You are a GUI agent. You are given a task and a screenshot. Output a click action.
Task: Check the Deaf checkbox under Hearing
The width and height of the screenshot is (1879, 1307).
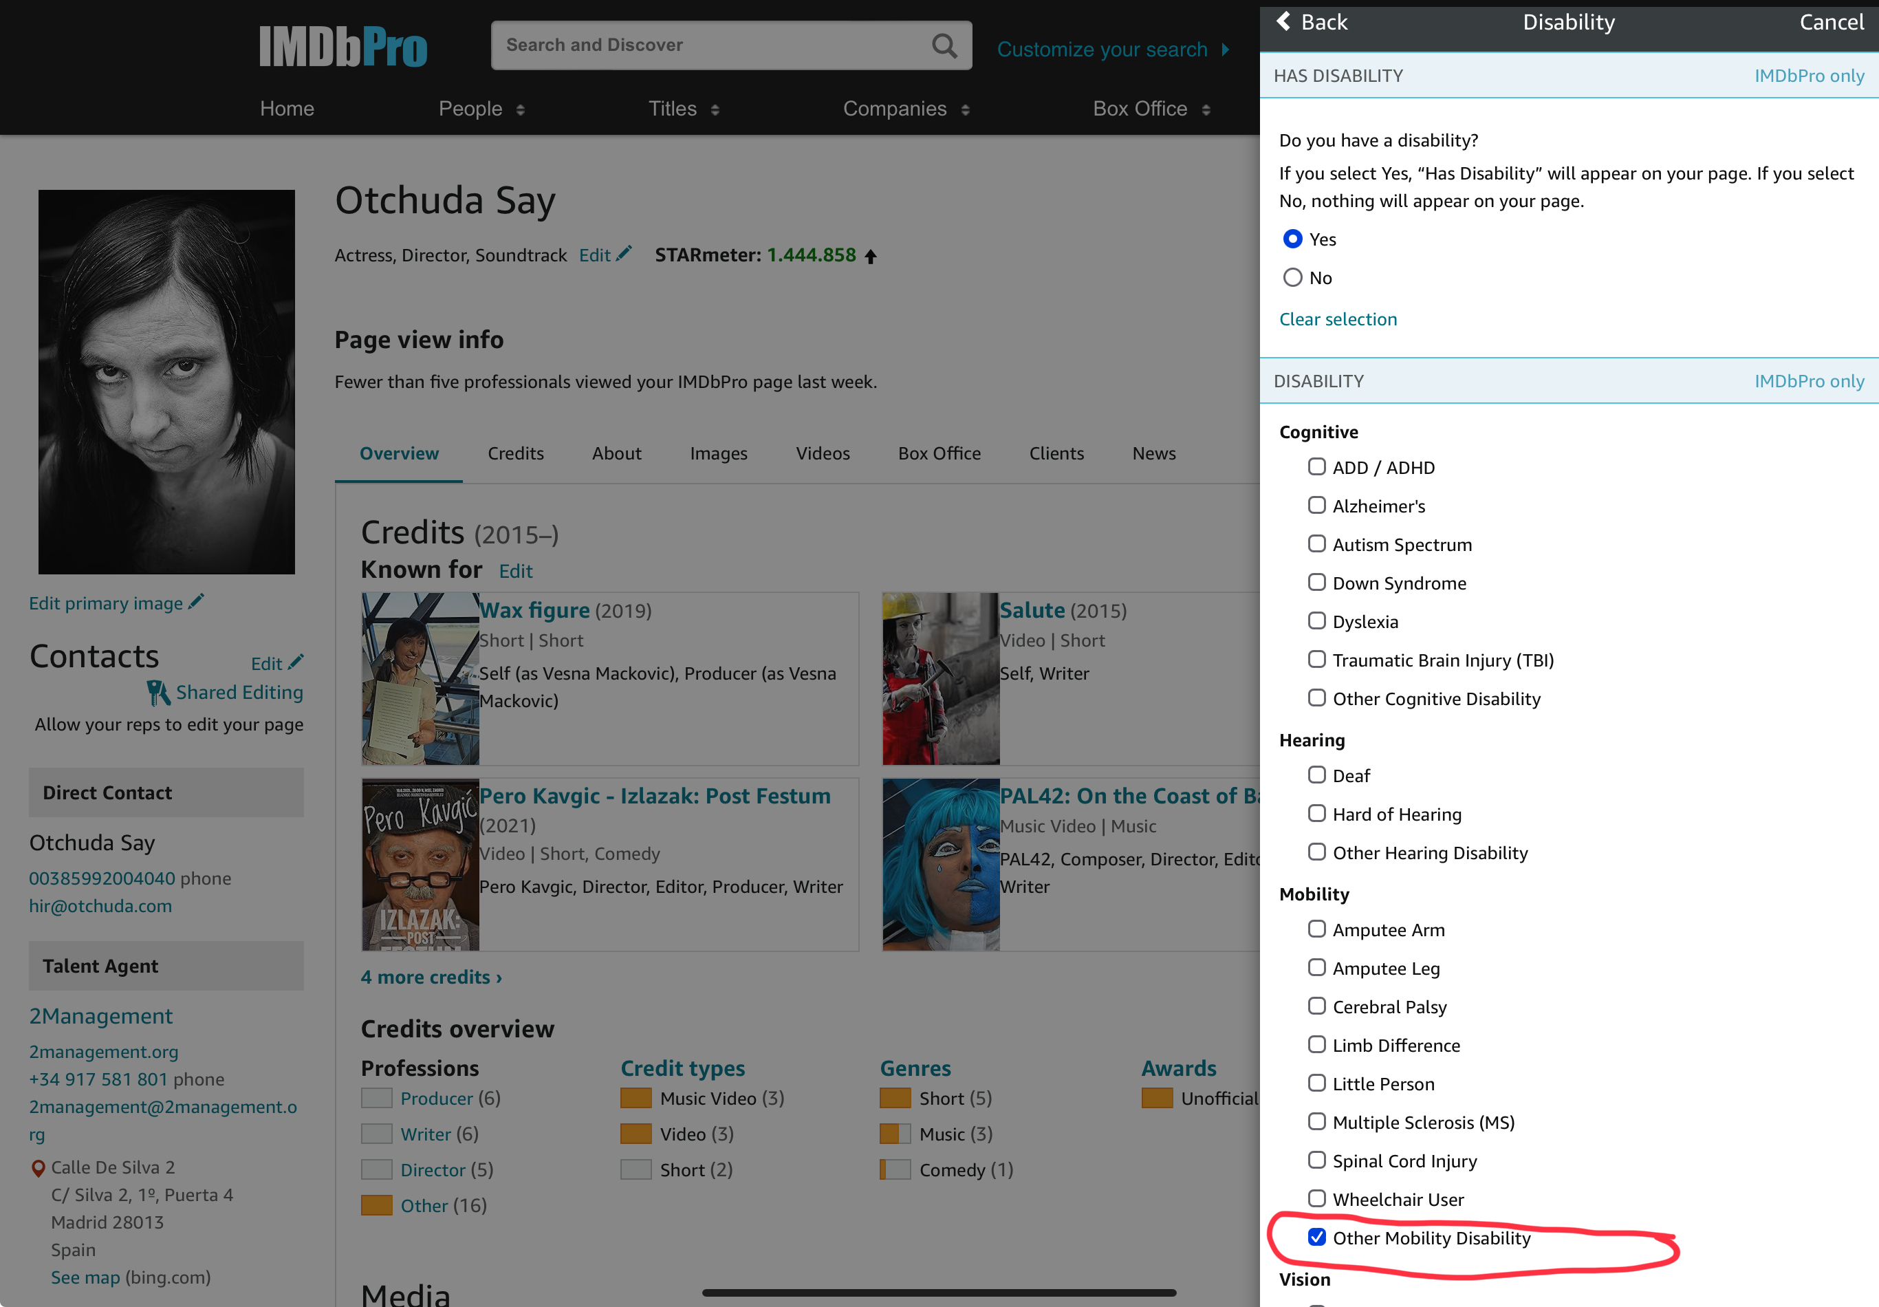(1318, 774)
